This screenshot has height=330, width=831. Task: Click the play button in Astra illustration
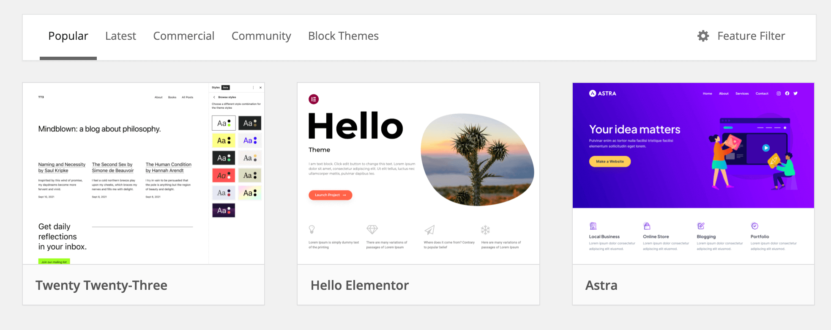(765, 148)
